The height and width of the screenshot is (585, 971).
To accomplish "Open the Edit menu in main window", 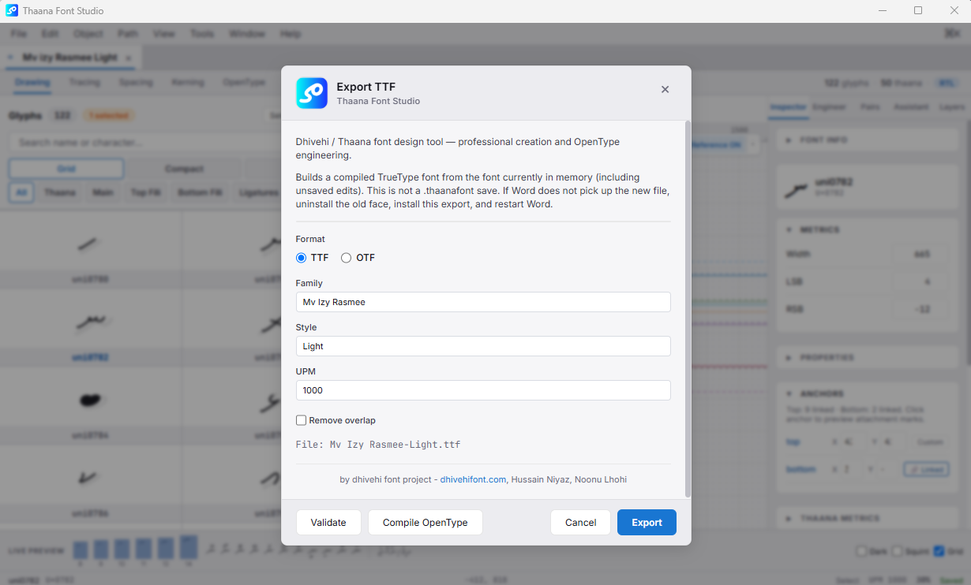I will pos(50,34).
